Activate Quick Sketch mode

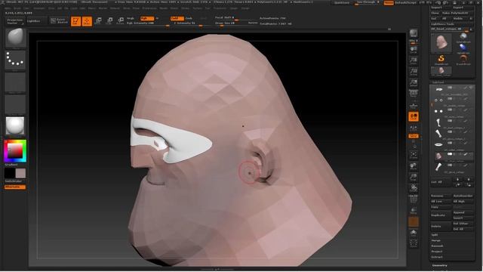(59, 20)
